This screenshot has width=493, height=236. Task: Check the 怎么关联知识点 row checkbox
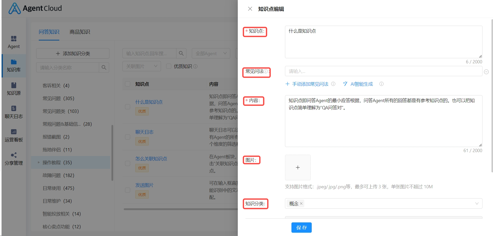pyautogui.click(x=127, y=163)
